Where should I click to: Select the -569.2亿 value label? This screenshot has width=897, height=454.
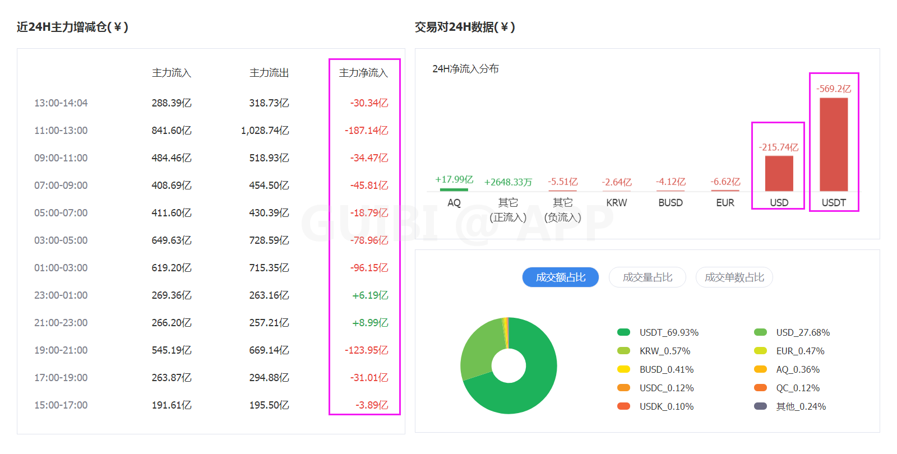[x=834, y=89]
